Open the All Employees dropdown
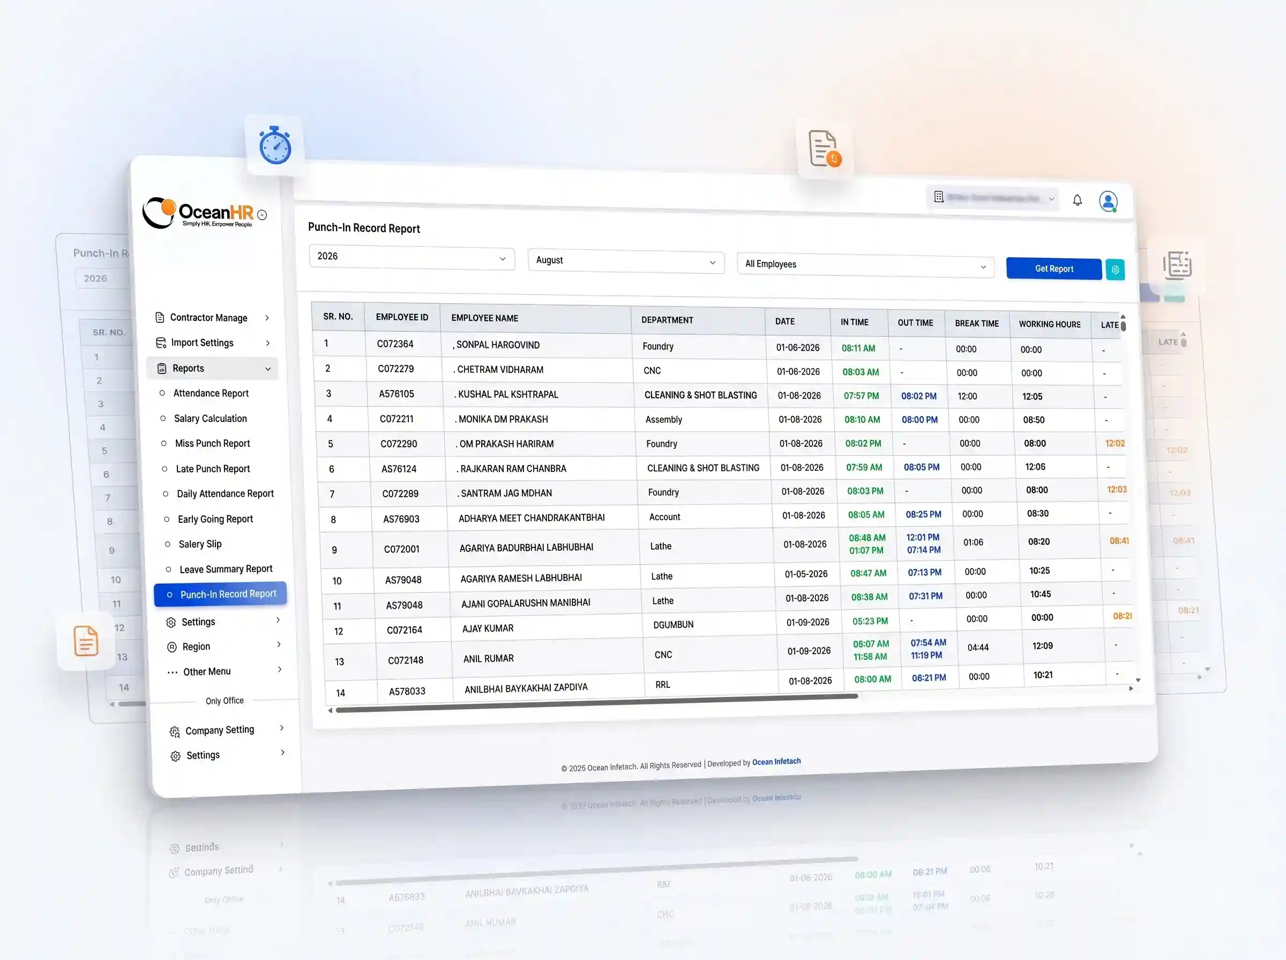Viewport: 1286px width, 960px height. (865, 266)
